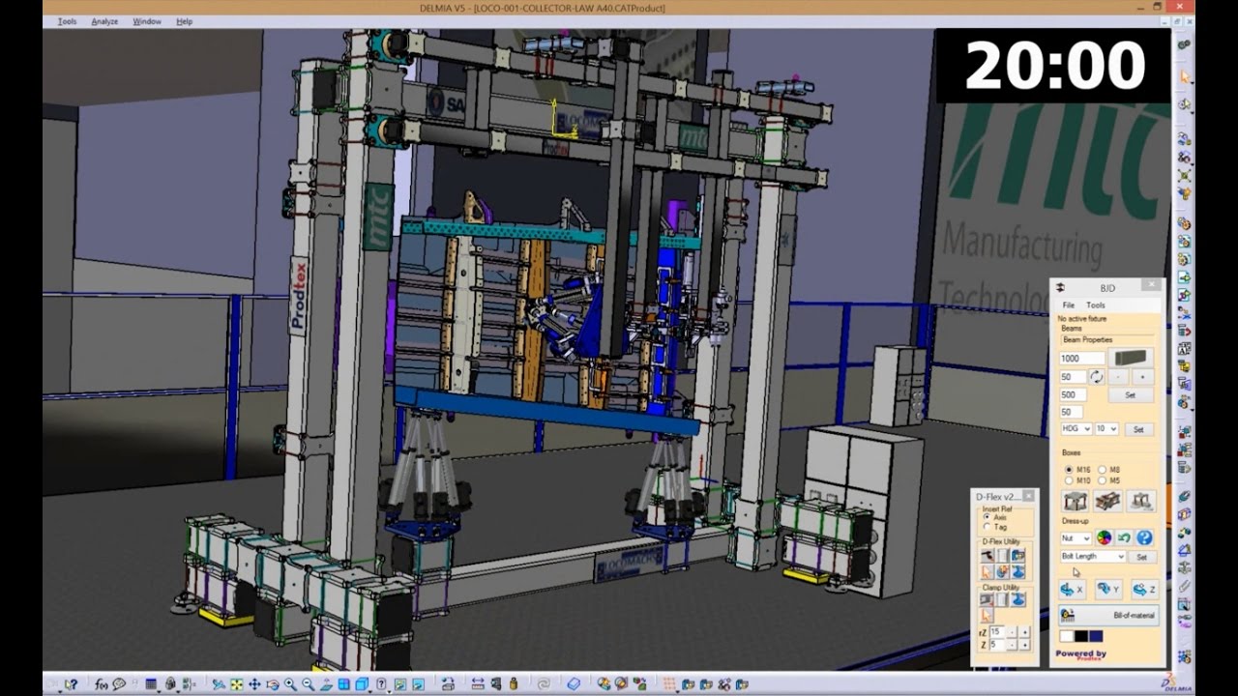The image size is (1238, 696).
Task: Select the Axis insert reference option
Action: point(986,516)
